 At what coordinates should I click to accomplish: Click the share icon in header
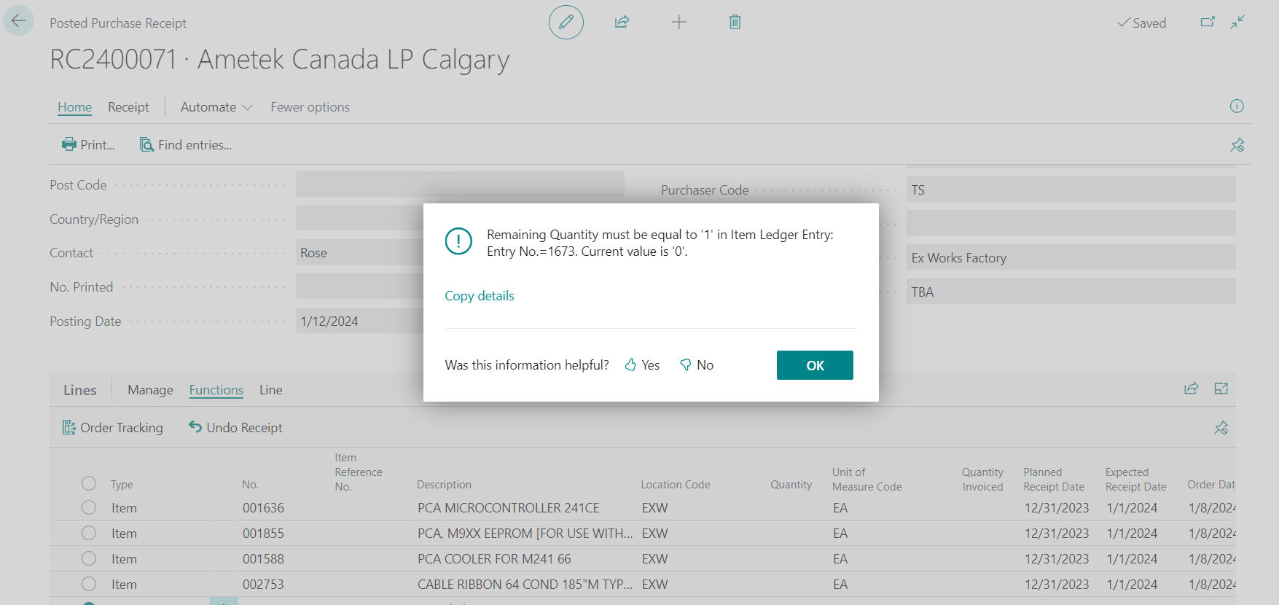tap(622, 22)
